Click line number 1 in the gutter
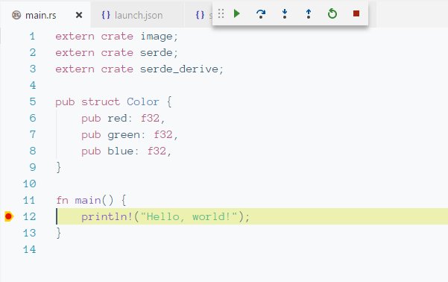This screenshot has width=448, height=282. pos(33,37)
